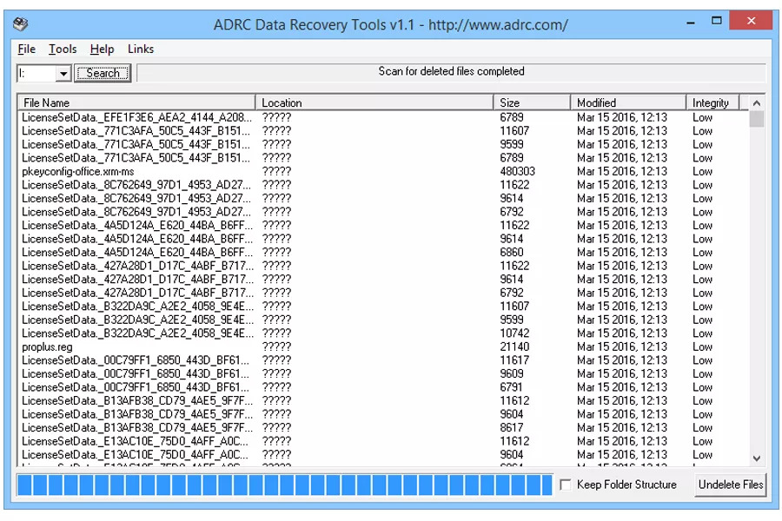Enable Keep Folder Structure checkbox
The width and height of the screenshot is (782, 521).
click(566, 485)
